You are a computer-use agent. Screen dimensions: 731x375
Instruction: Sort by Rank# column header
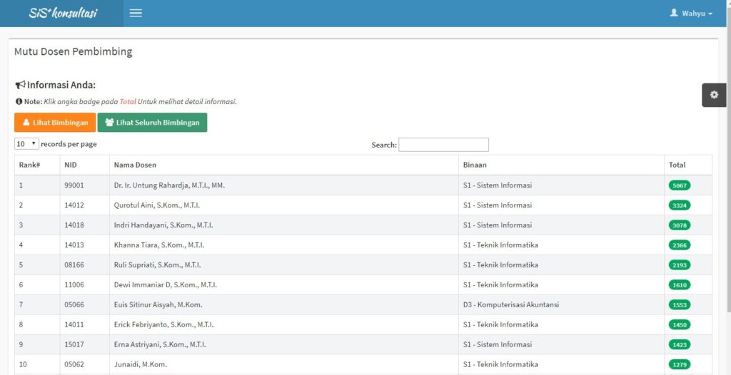[37, 165]
